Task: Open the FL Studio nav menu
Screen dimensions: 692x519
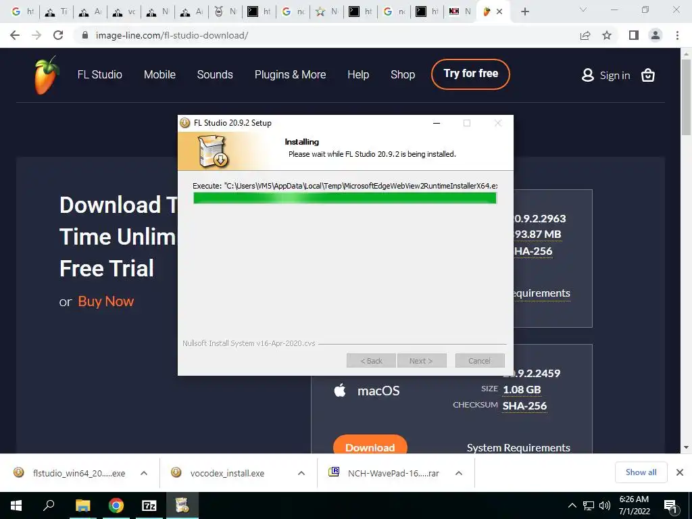Action: pos(100,74)
